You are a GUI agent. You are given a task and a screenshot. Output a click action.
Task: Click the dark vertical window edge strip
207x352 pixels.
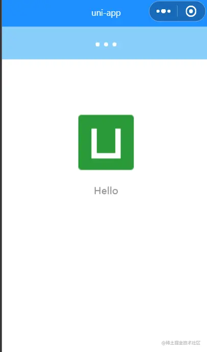pos(1,176)
